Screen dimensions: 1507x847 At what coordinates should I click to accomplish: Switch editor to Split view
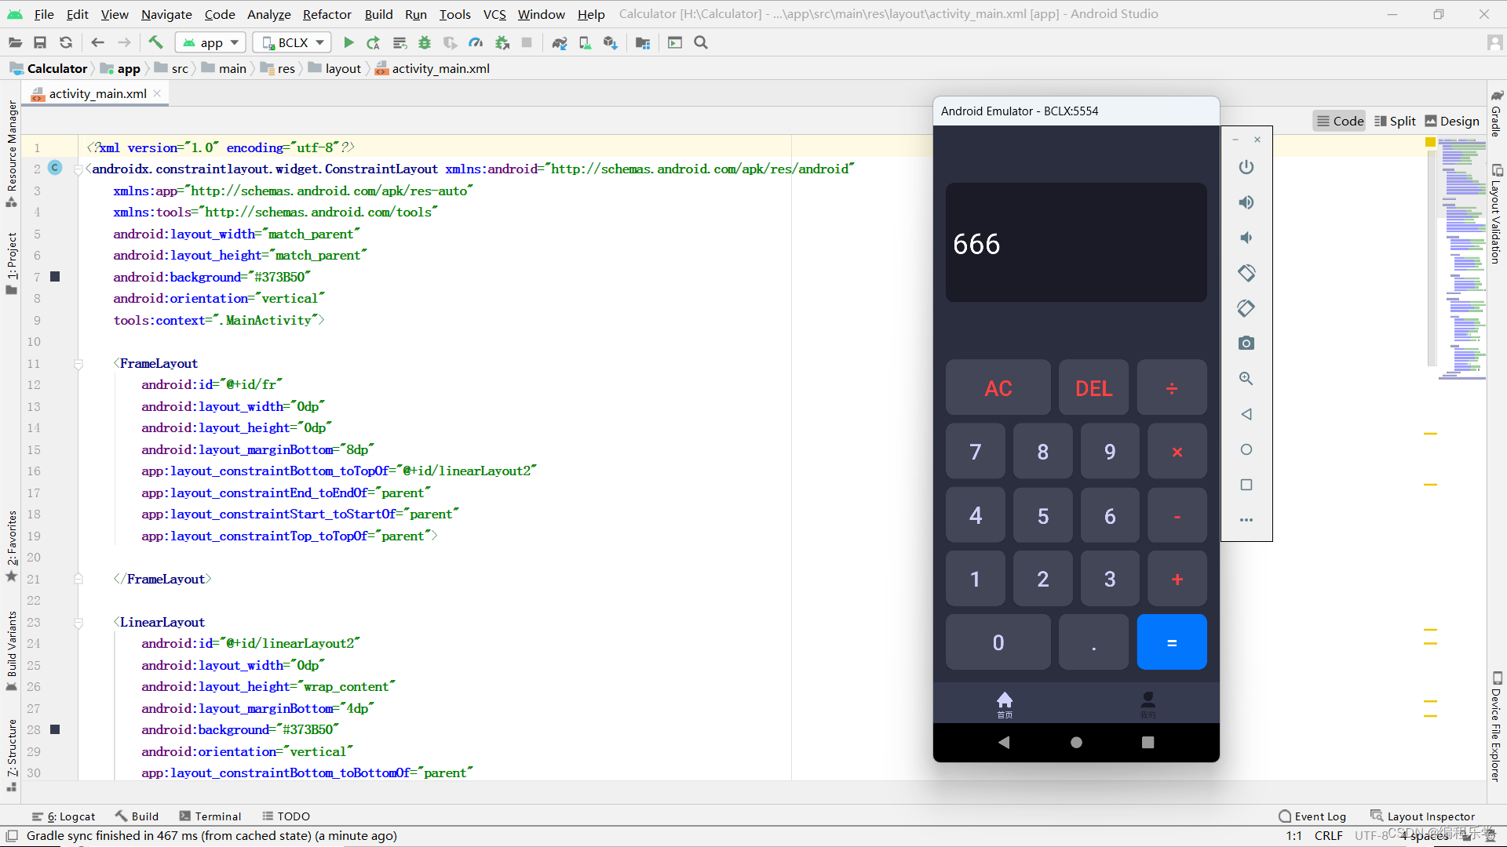coord(1395,121)
